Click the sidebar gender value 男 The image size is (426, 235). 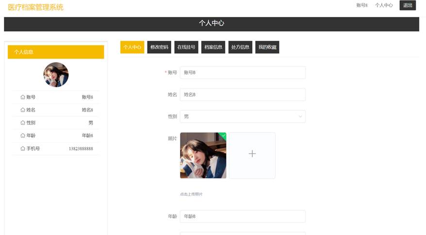pyautogui.click(x=91, y=123)
